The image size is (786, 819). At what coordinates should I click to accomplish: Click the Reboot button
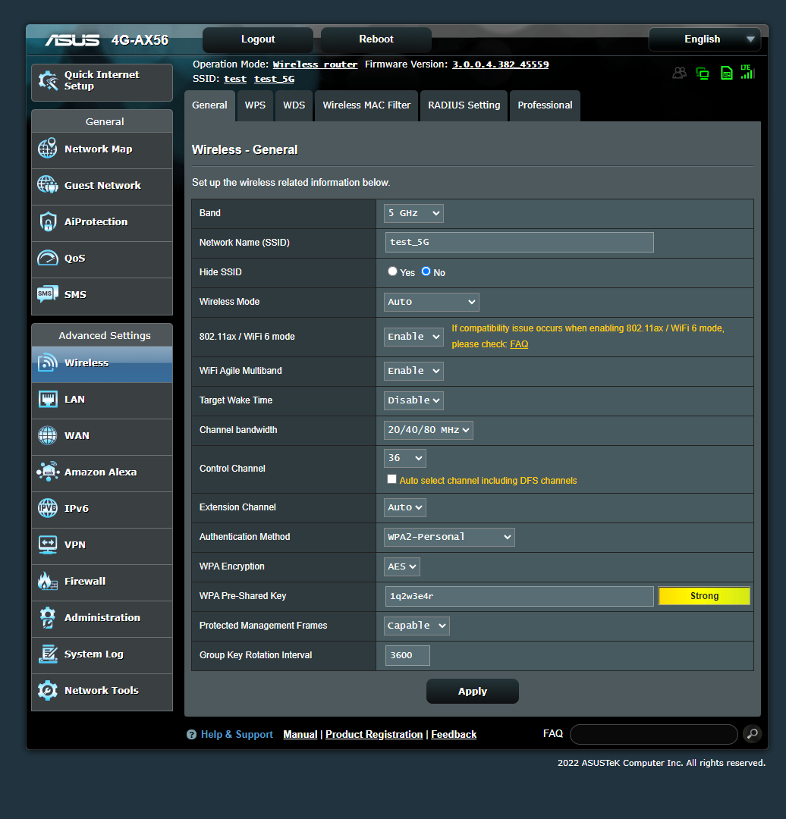coord(376,39)
